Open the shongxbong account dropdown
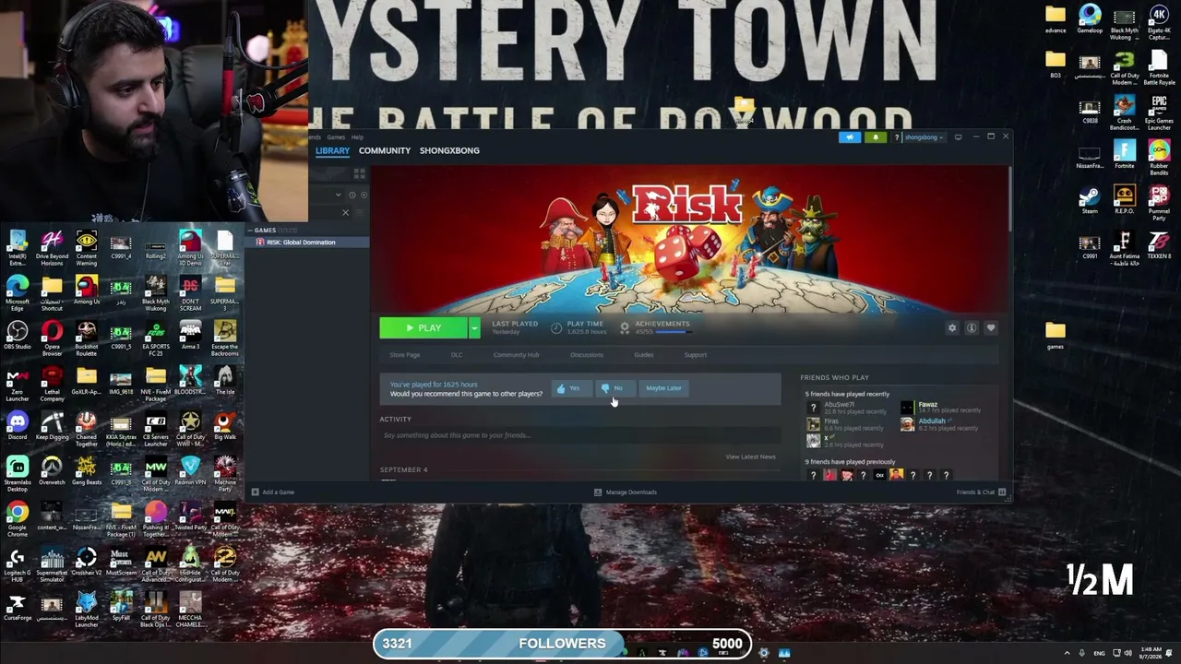 pyautogui.click(x=923, y=137)
